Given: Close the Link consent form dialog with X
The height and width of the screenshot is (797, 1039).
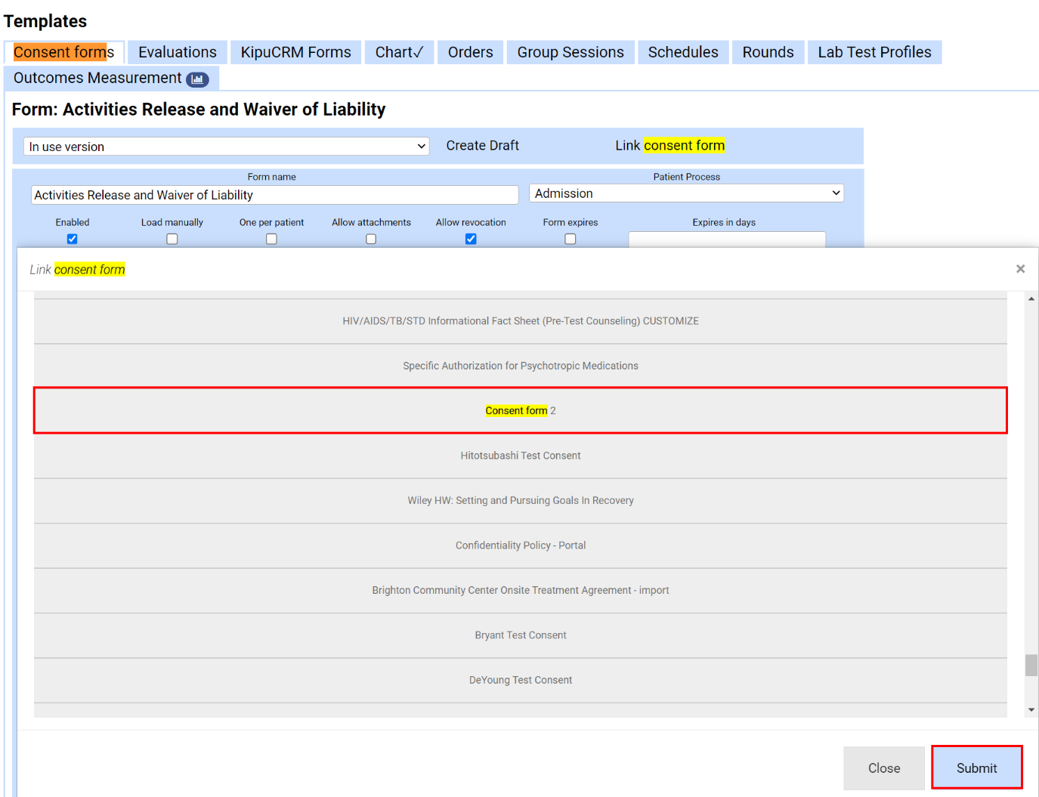Looking at the screenshot, I should tap(1020, 269).
